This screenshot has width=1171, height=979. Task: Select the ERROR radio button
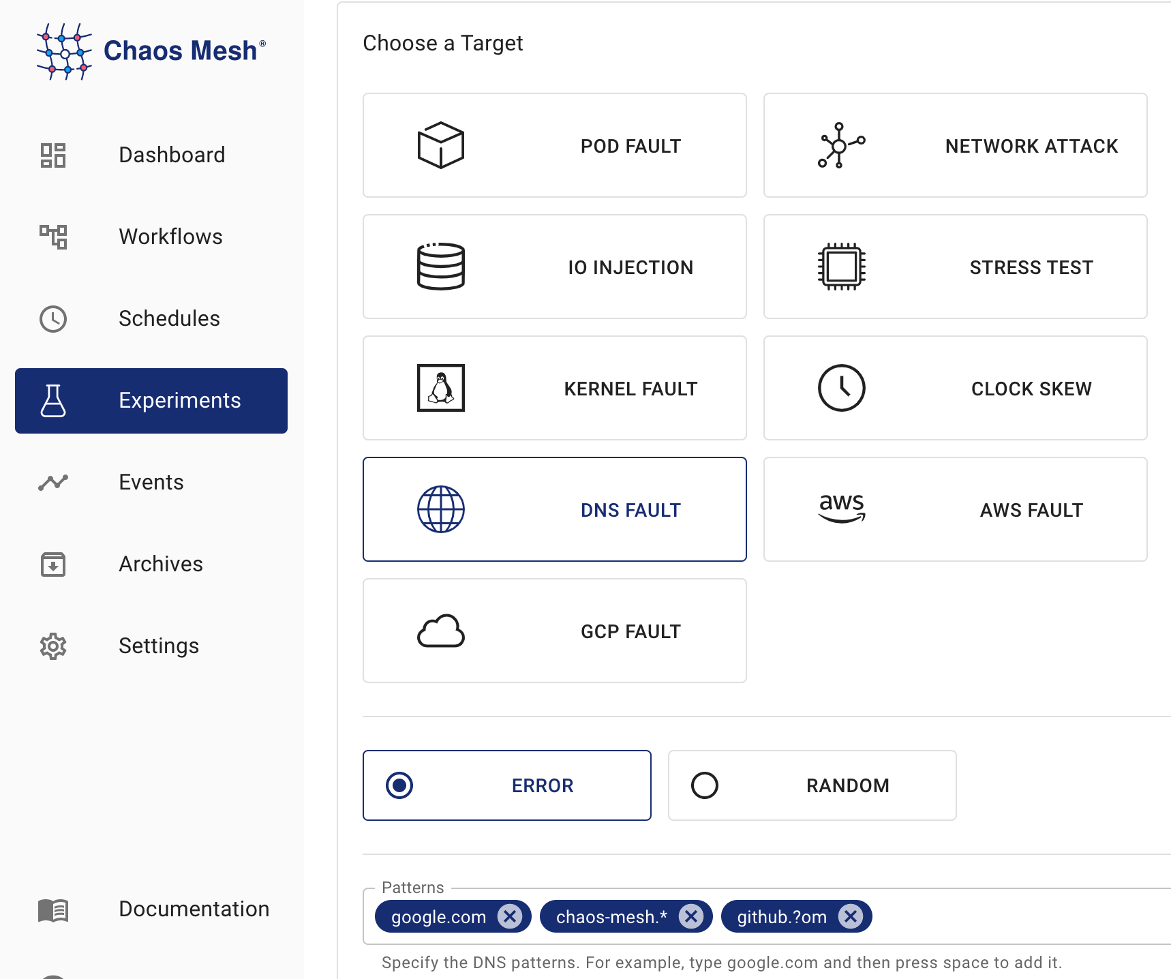pos(399,785)
